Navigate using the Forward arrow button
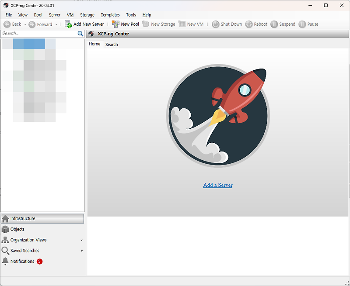This screenshot has height=286, width=350. coord(40,24)
